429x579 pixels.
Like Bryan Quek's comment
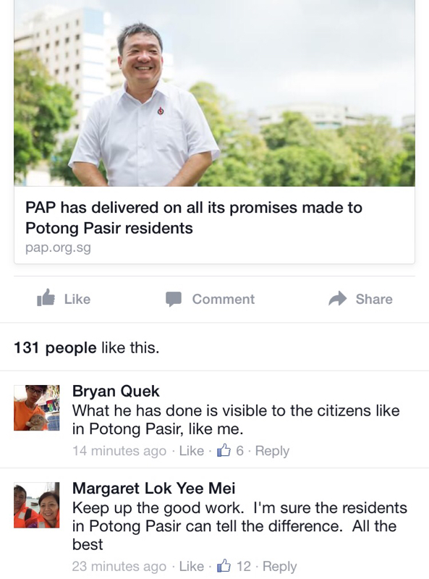tap(191, 450)
